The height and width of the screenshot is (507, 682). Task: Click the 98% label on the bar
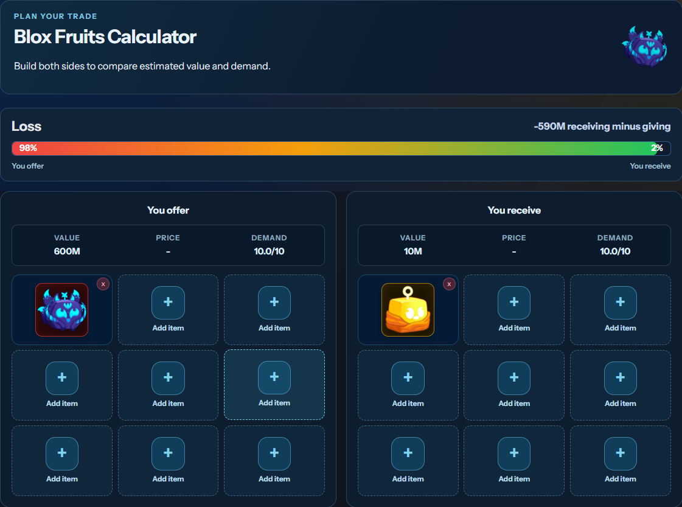[x=28, y=148]
